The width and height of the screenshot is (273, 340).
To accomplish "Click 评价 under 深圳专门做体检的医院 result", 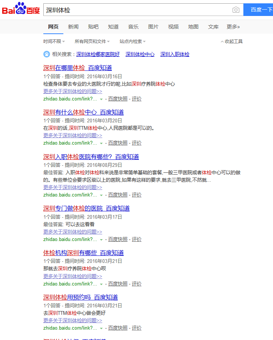I will pyautogui.click(x=137, y=240).
